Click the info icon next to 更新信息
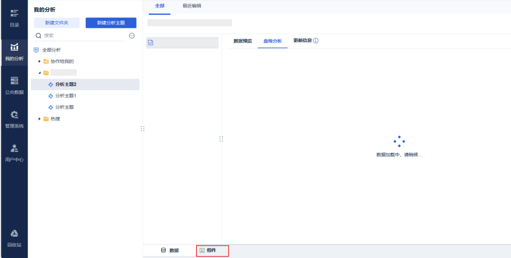 (316, 41)
